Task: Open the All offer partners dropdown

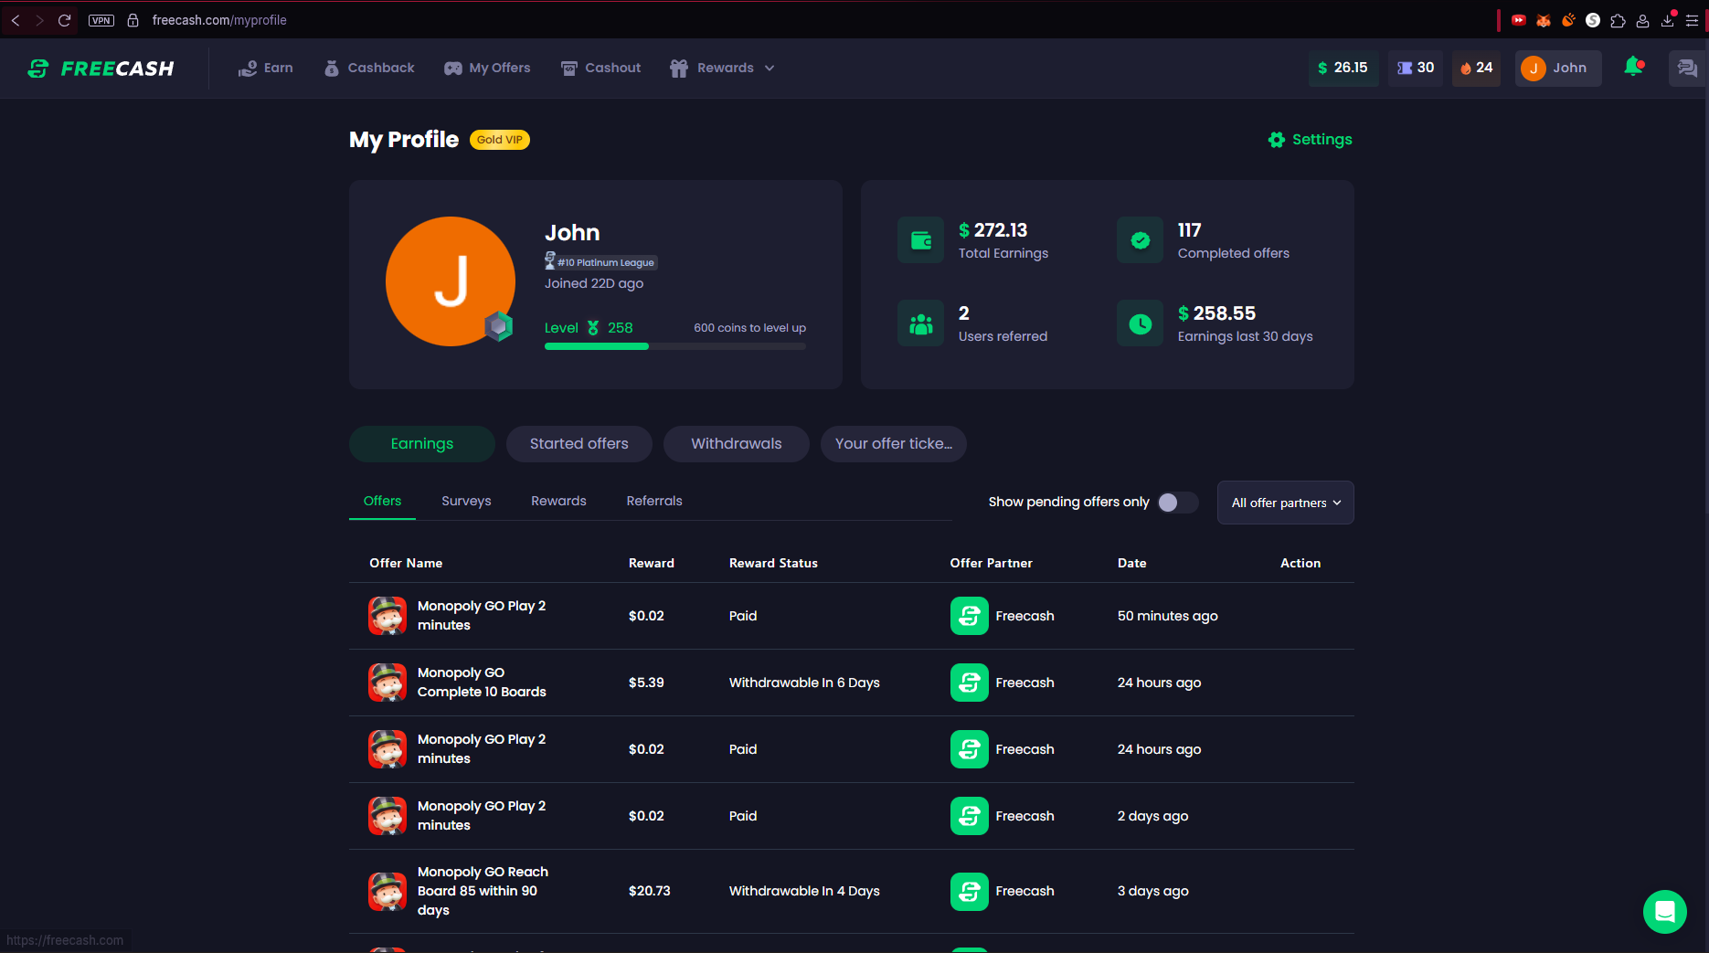Action: pyautogui.click(x=1285, y=503)
